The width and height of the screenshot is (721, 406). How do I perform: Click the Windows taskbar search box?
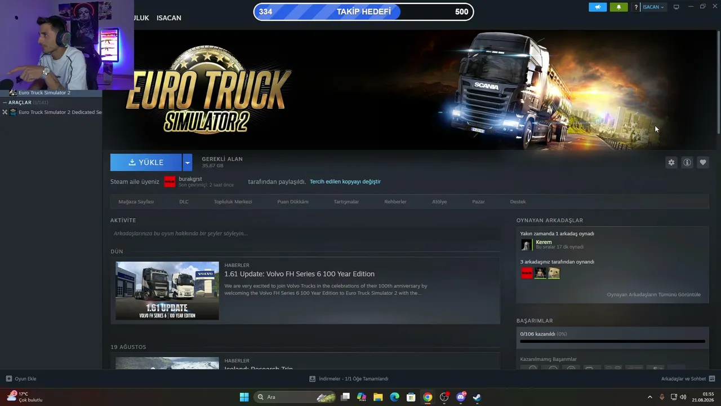coord(295,397)
